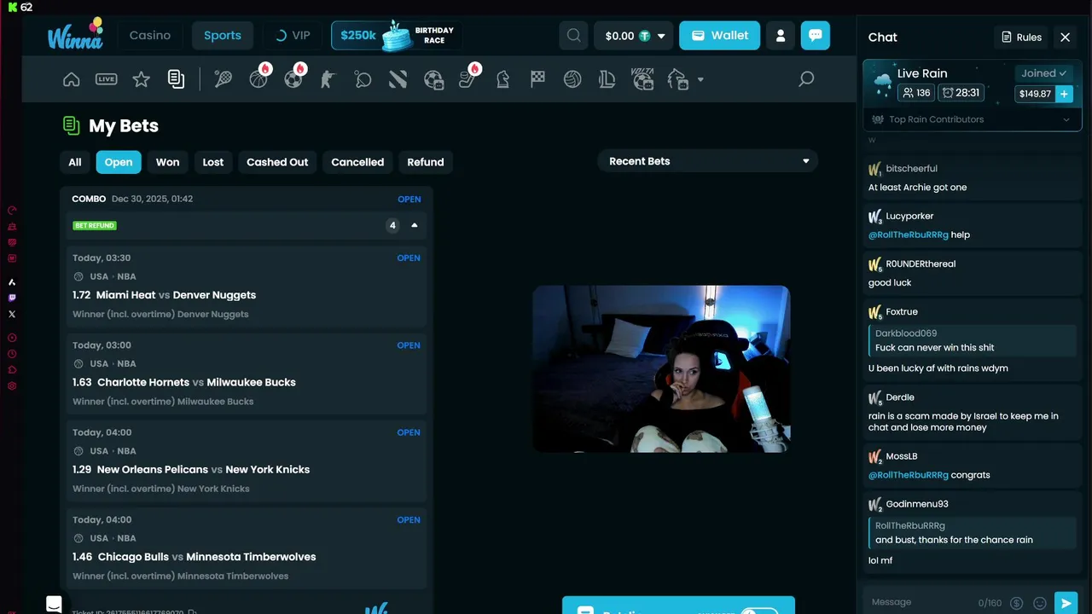Click the tip dollar icon in chat
The width and height of the screenshot is (1092, 614).
(1016, 603)
